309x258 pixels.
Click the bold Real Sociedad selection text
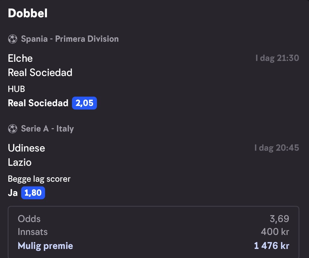[38, 103]
